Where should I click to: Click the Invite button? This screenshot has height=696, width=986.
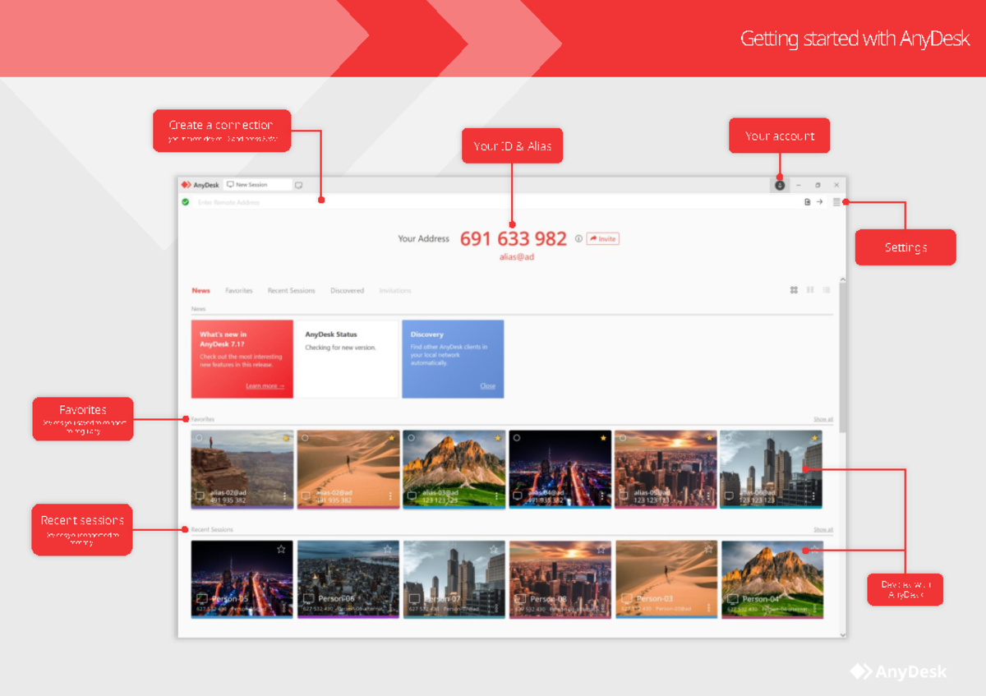(602, 239)
